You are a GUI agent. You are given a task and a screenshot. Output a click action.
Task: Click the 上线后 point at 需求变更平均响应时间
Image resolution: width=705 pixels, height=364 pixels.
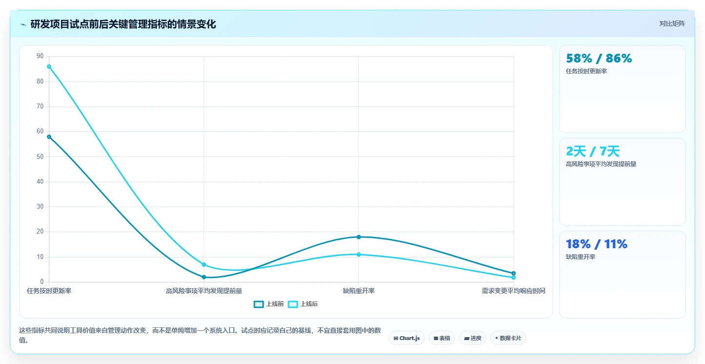[x=514, y=278]
